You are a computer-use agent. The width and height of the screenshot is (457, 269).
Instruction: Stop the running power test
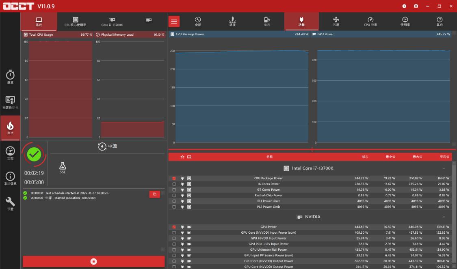tap(94, 261)
